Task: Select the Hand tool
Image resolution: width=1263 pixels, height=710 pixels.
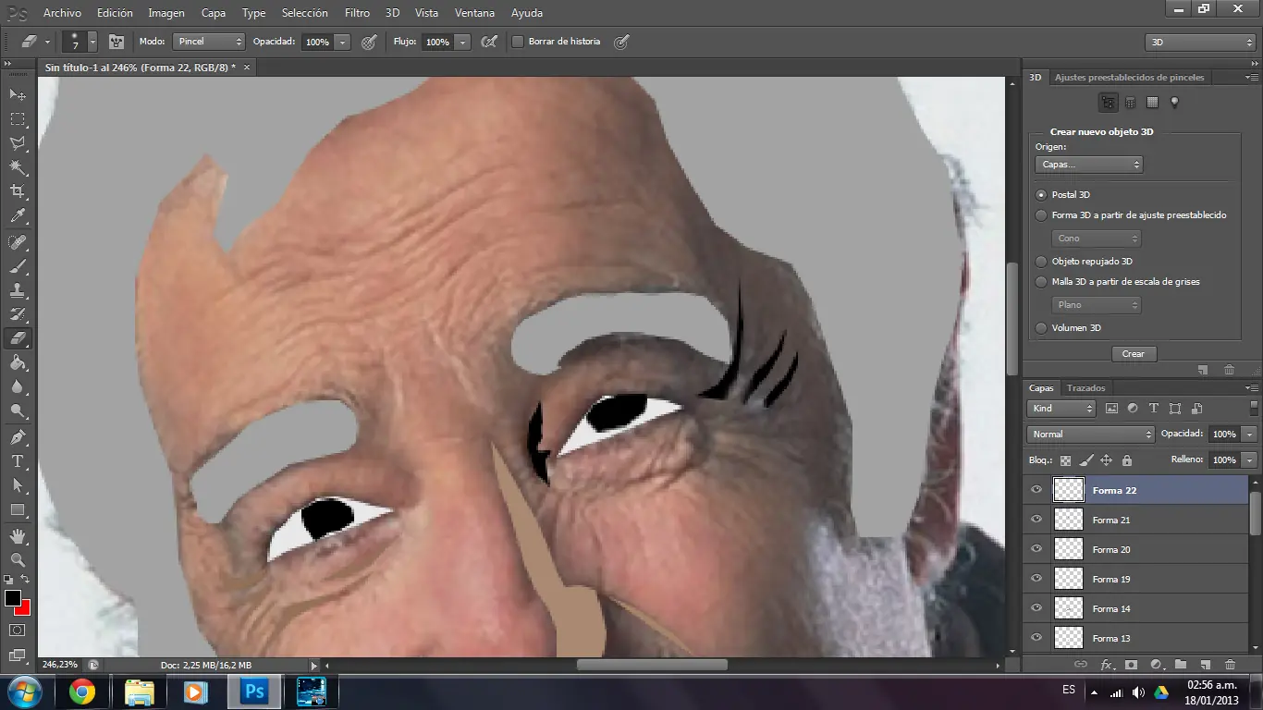Action: (18, 535)
